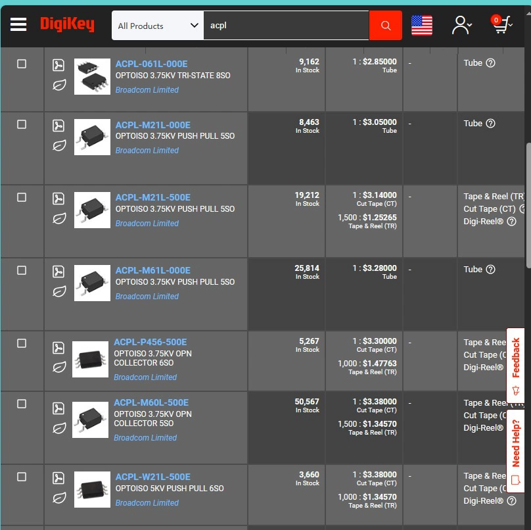Open the Feedback side tab

pyautogui.click(x=515, y=366)
